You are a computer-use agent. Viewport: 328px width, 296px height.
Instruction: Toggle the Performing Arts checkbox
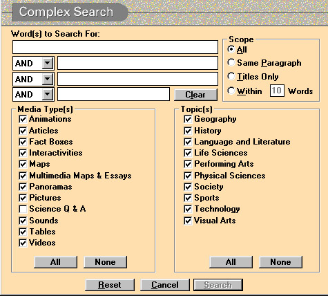(x=188, y=164)
